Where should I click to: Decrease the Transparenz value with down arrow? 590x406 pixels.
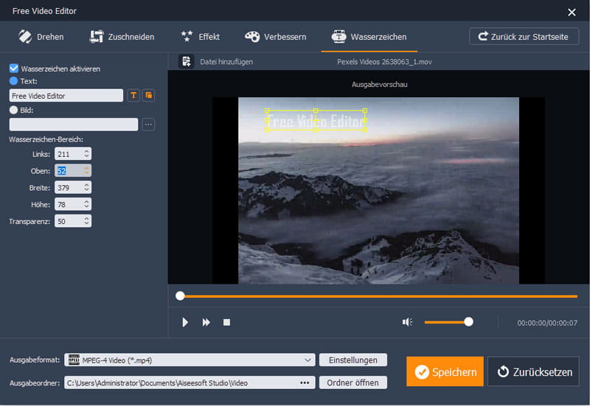coord(86,224)
